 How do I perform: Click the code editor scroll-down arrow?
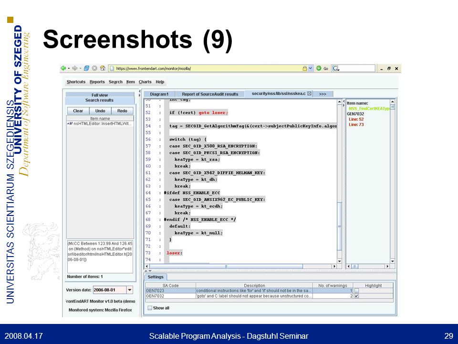(339, 261)
